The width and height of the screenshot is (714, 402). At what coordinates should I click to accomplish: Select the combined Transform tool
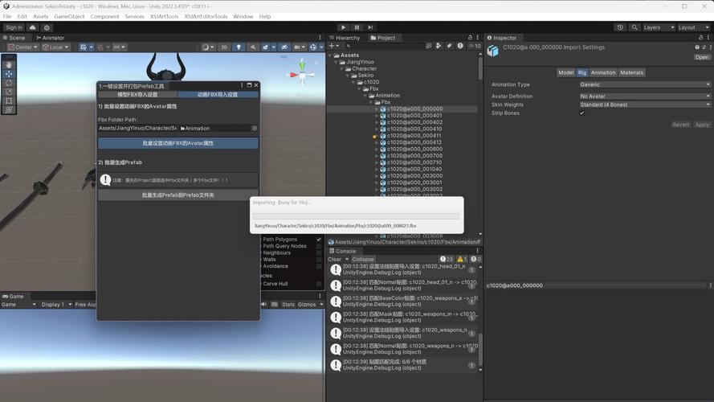click(x=9, y=110)
